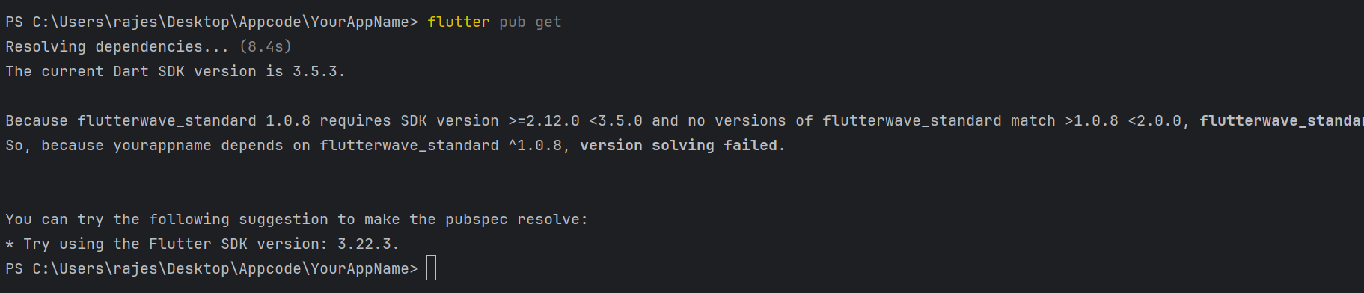
Task: Click 'yourappname' in the So line
Action: click(x=162, y=146)
